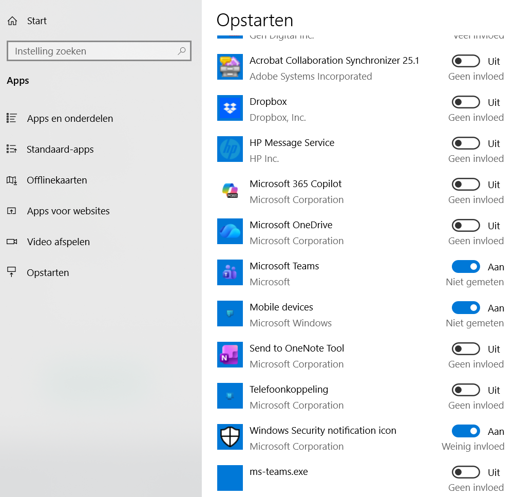Click the Mobile devices name

(281, 307)
